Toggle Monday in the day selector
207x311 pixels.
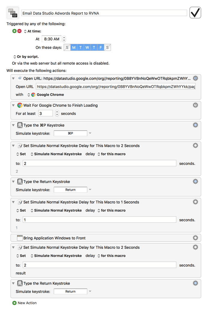click(x=74, y=47)
